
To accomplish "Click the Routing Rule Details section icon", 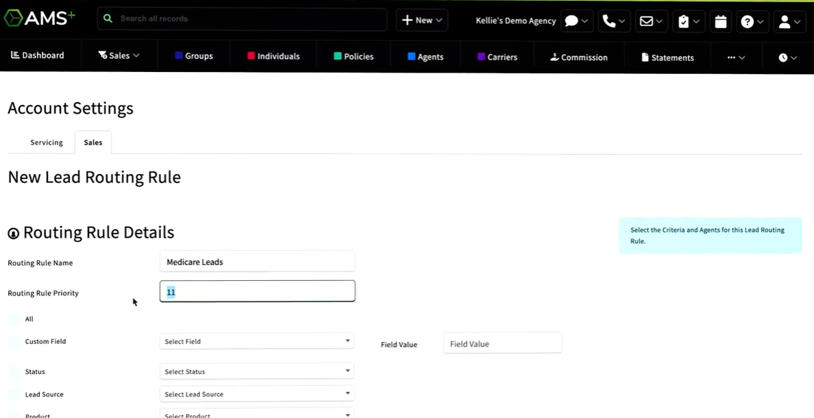I will pos(14,234).
